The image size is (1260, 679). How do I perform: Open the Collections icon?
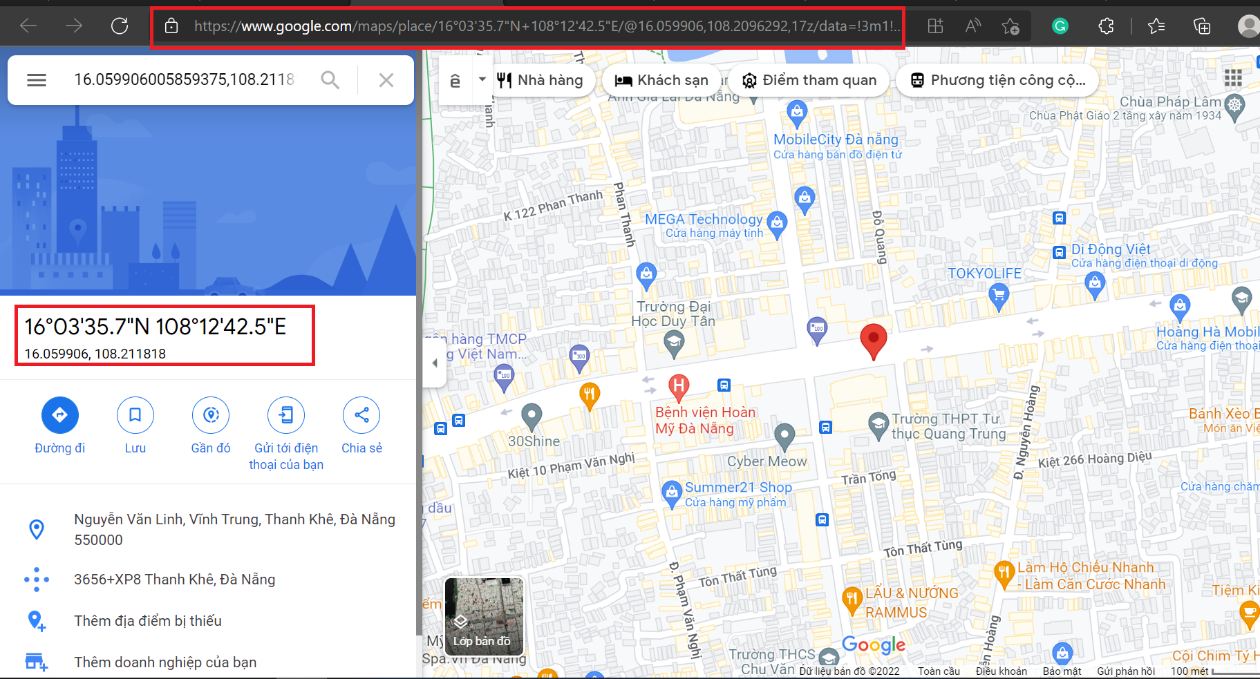1202,26
